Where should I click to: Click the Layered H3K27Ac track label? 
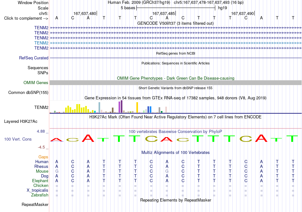tap(21, 122)
